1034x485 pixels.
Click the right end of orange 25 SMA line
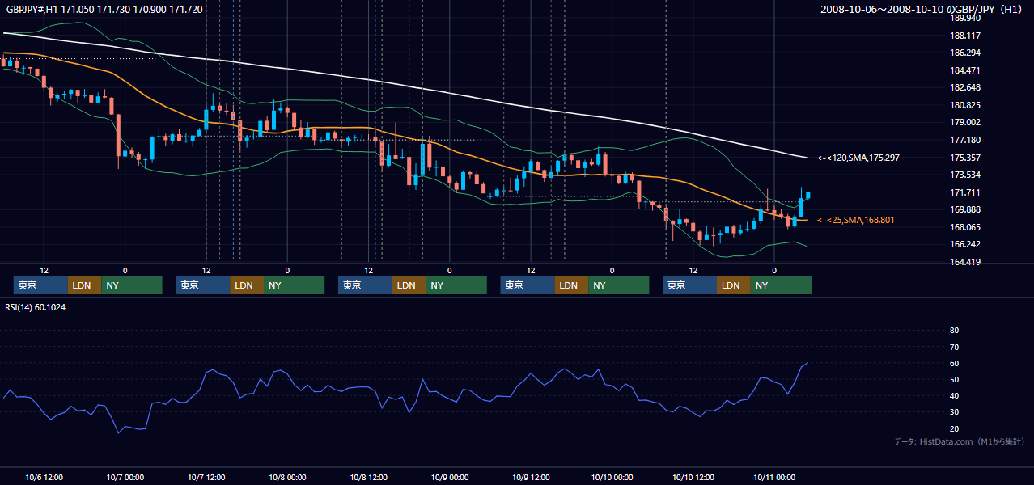point(806,220)
